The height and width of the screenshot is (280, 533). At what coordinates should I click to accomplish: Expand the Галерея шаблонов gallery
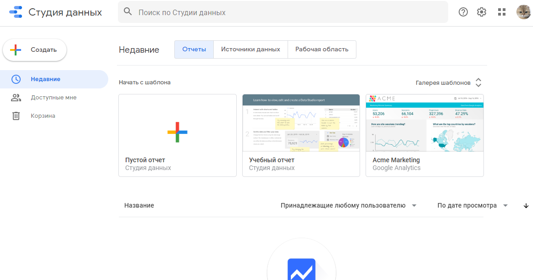pos(448,82)
